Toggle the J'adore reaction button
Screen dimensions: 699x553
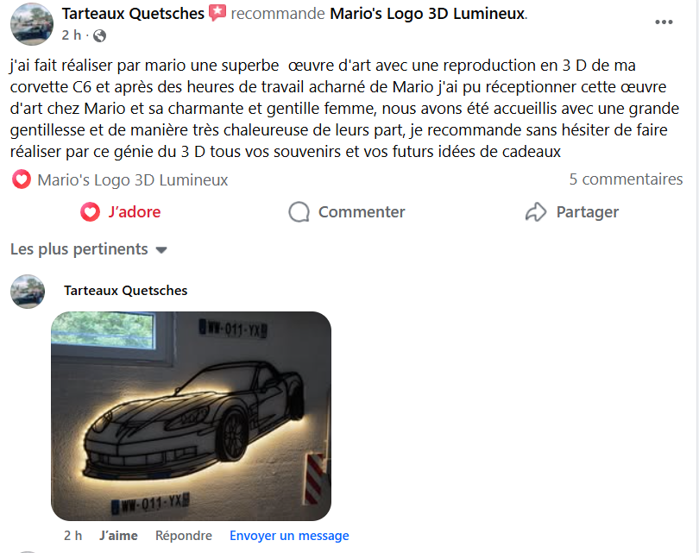[x=120, y=211]
